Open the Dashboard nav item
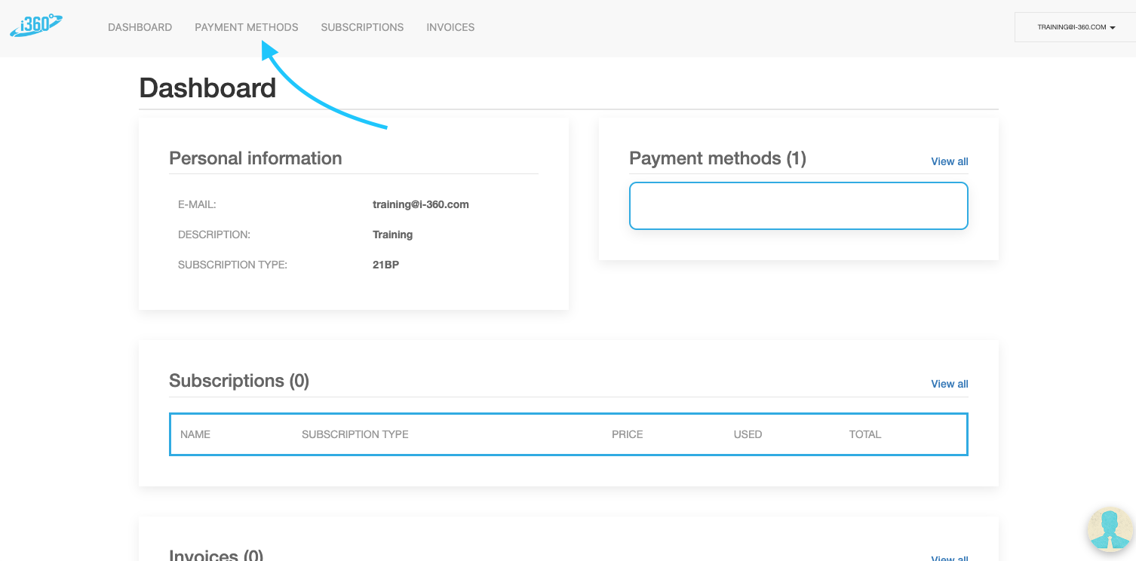The image size is (1136, 561). point(140,27)
